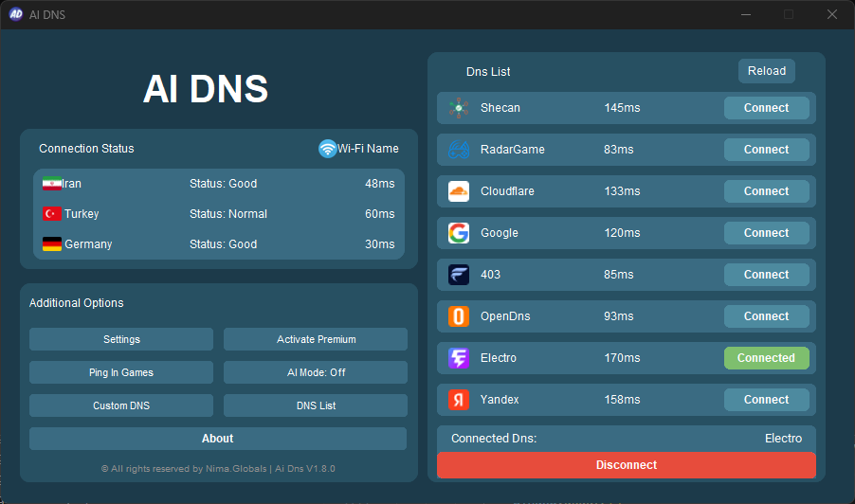The width and height of the screenshot is (855, 504).
Task: Click Iran's Status: Good text
Action: coord(223,184)
